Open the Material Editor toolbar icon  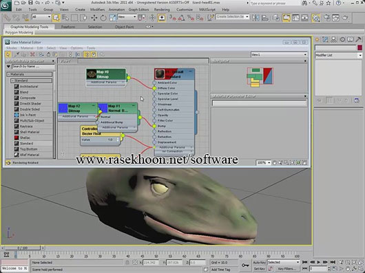click(x=315, y=18)
